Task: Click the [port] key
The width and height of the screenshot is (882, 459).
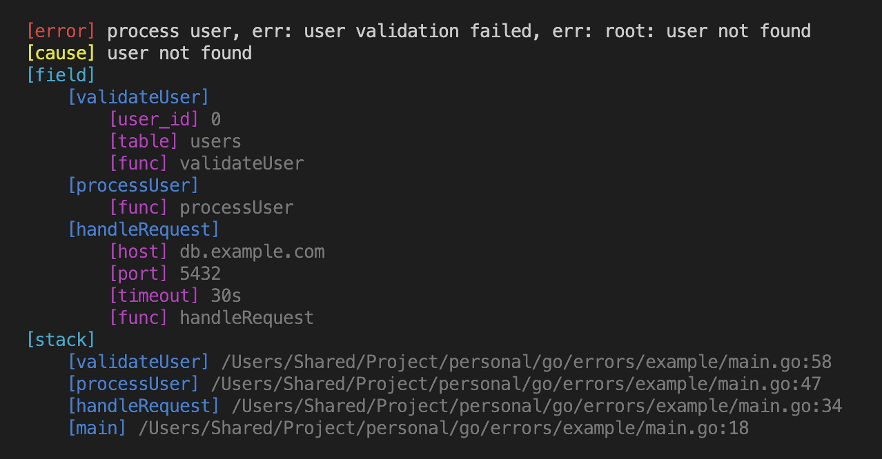Action: [138, 274]
